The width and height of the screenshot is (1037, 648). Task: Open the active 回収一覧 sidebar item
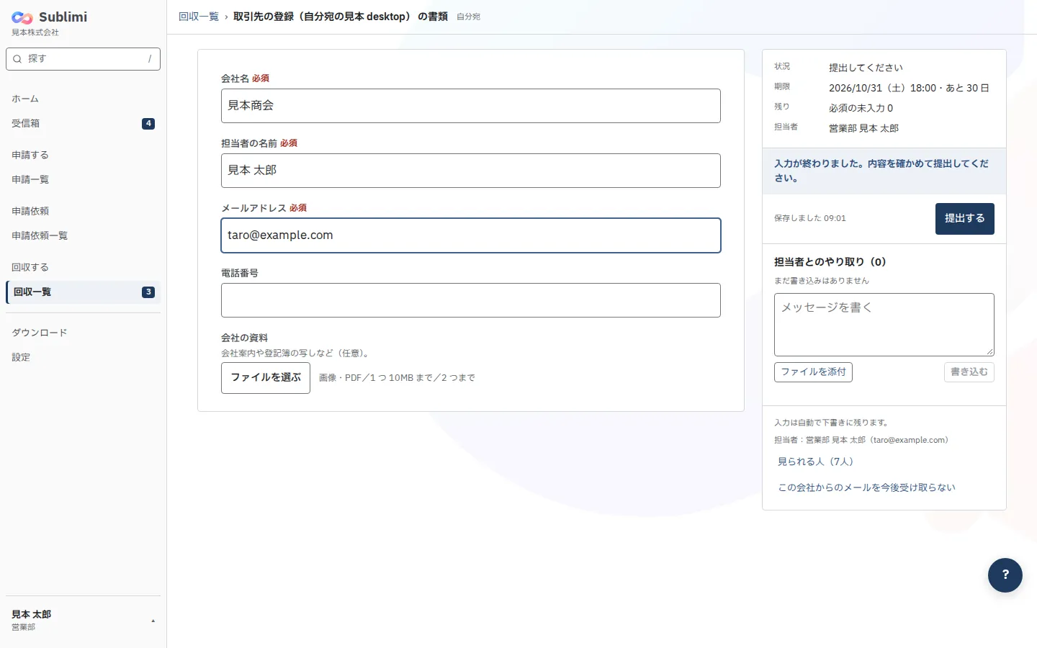[x=83, y=292]
